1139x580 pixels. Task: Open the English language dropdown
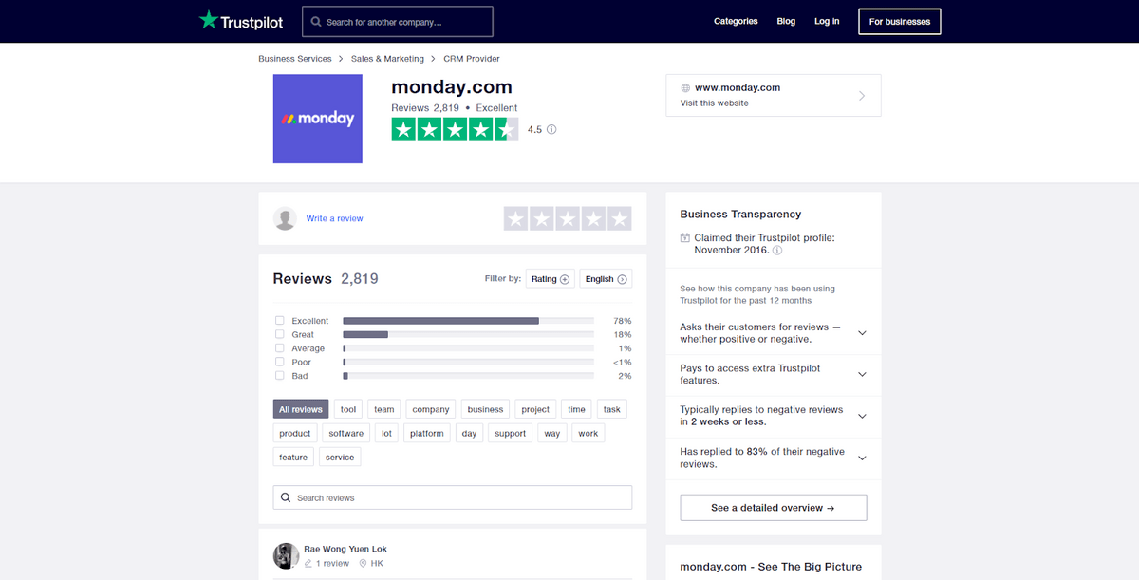tap(606, 279)
